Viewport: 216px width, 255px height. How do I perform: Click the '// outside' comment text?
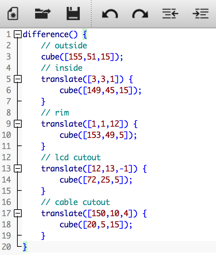(64, 45)
